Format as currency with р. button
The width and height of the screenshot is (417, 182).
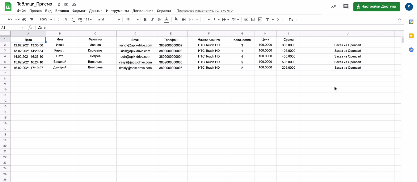[59, 19]
